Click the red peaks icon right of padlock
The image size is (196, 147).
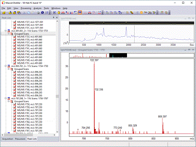[x=63, y=13]
